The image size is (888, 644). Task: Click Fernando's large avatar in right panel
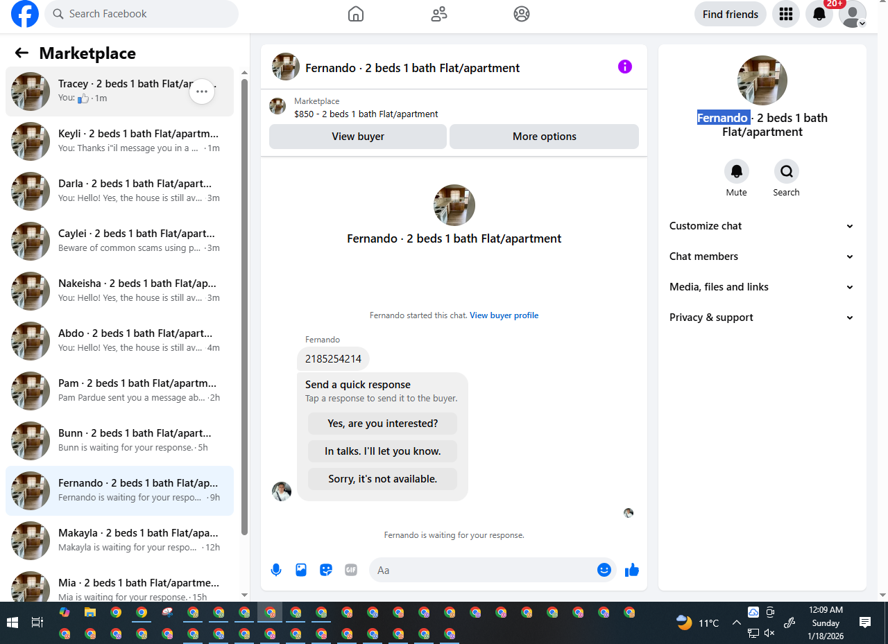(x=762, y=80)
